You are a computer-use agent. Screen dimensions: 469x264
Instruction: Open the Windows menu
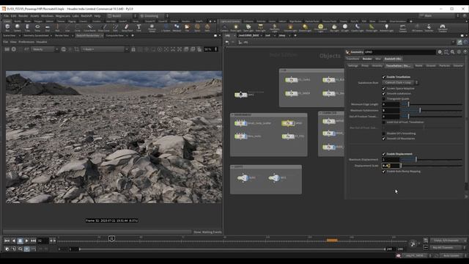47,16
